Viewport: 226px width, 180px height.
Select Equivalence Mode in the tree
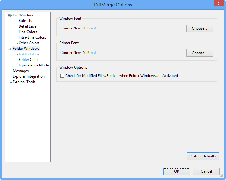(34, 65)
